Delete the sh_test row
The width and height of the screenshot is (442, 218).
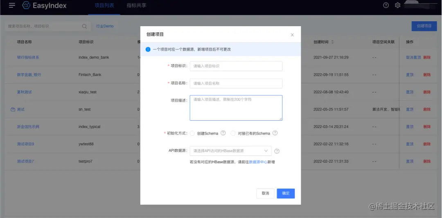tap(427, 109)
